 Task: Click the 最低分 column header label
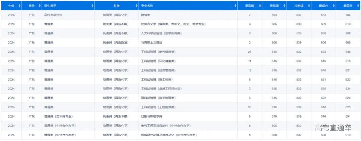322,6
